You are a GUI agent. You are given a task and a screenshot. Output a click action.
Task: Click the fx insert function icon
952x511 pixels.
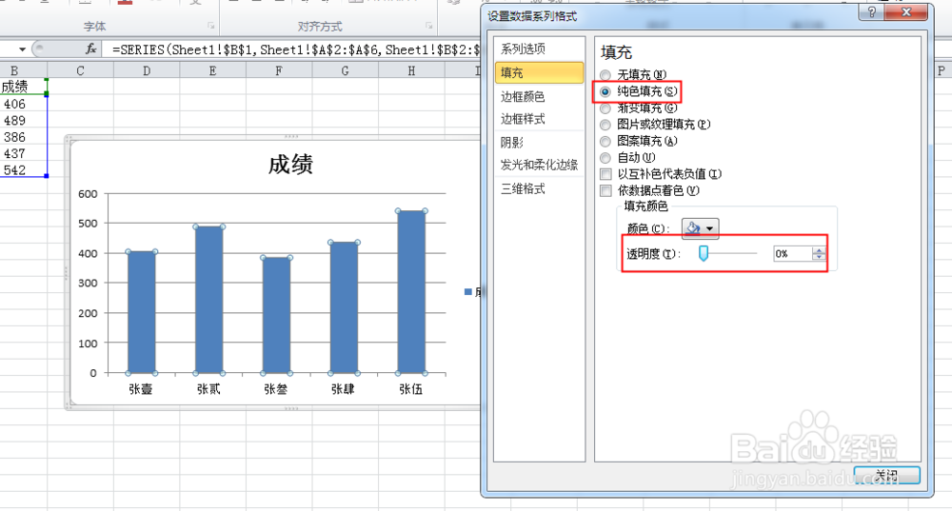[x=91, y=49]
